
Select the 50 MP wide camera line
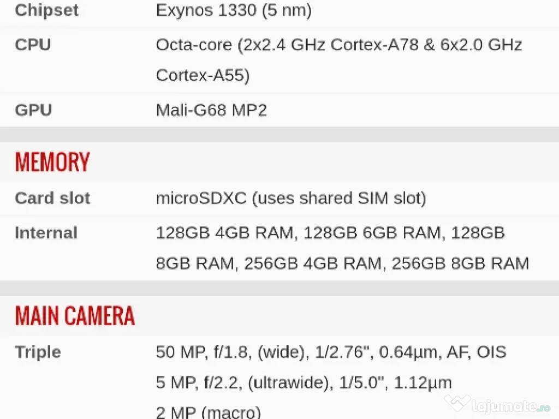click(331, 352)
